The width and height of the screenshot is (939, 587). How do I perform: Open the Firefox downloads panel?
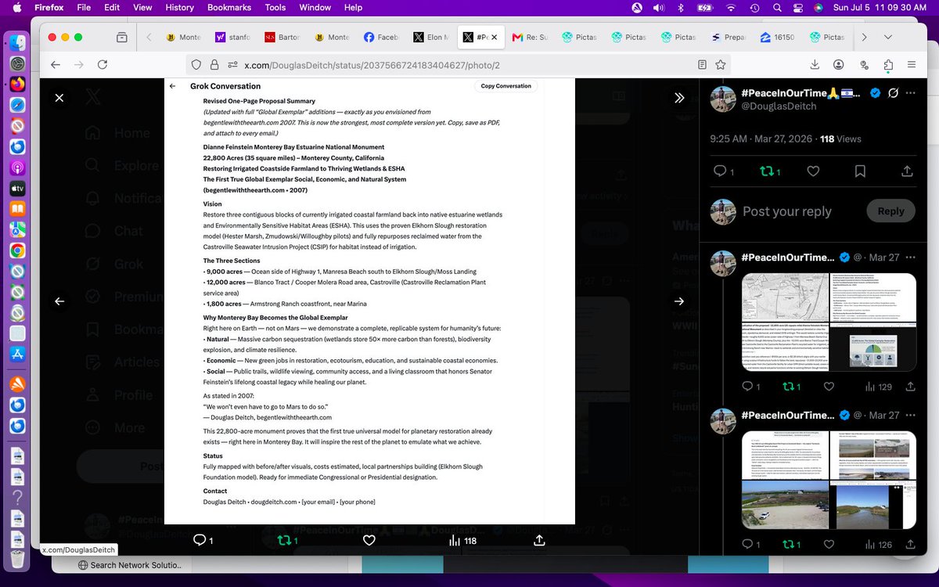click(815, 65)
